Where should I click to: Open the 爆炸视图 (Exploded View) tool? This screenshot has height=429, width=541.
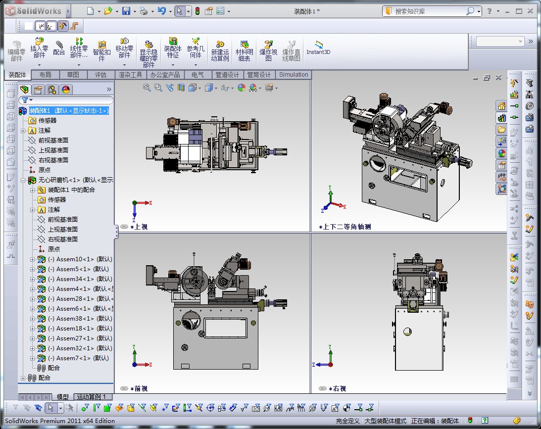(x=268, y=45)
